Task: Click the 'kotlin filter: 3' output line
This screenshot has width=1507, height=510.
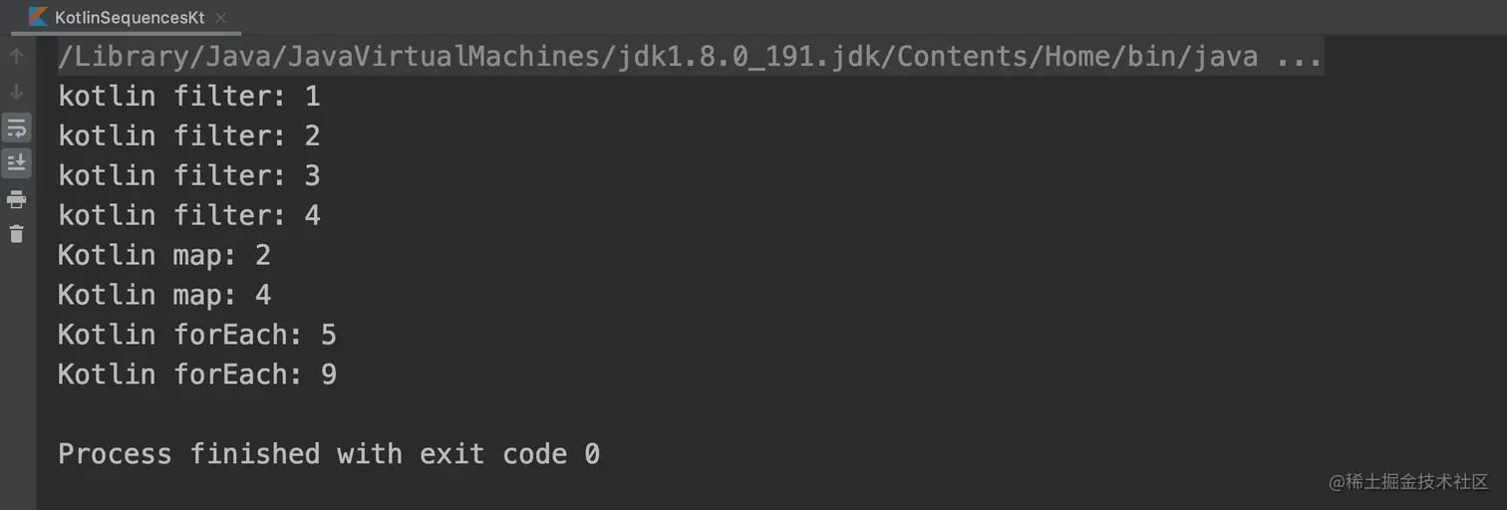Action: tap(189, 176)
